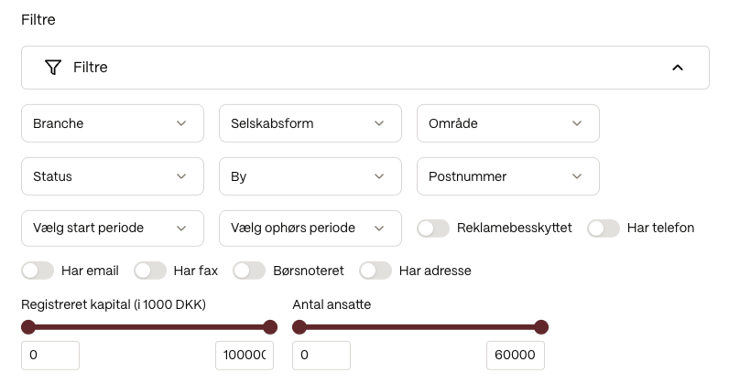Enable the Har fax toggle
Image resolution: width=729 pixels, height=383 pixels.
[149, 271]
